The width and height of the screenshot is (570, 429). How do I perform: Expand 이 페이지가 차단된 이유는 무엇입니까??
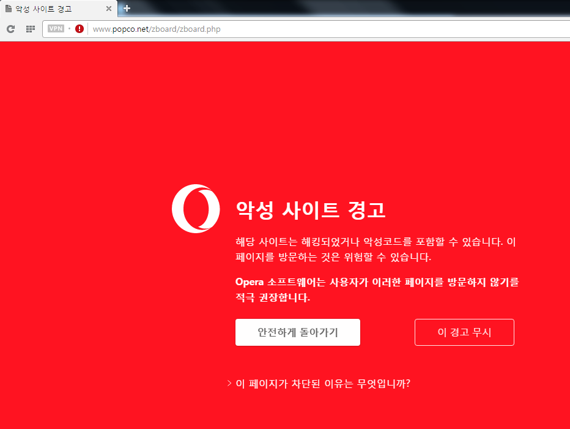point(319,384)
